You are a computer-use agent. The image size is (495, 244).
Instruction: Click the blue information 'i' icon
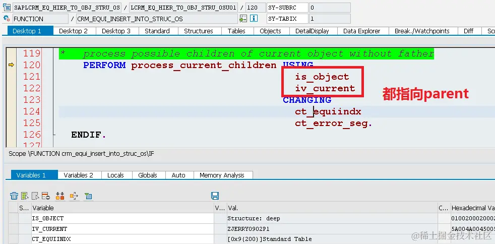click(254, 18)
